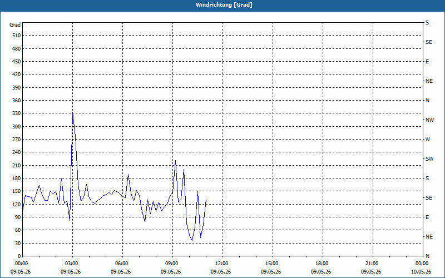This screenshot has height=278, width=445.
Task: Click the 480 y-axis value
Action: [16, 49]
